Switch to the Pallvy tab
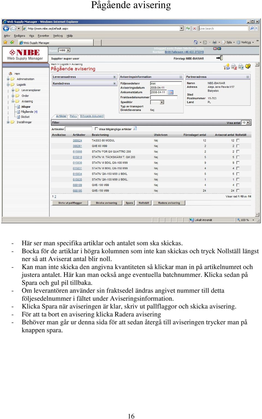The width and height of the screenshot is (262, 419). (73, 116)
